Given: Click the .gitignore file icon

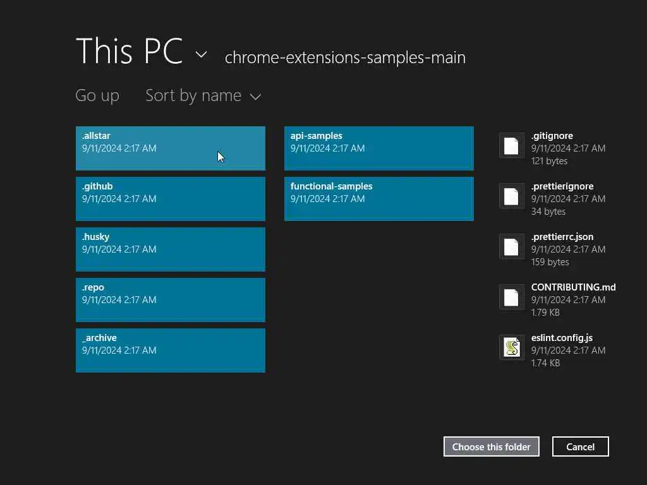Looking at the screenshot, I should (x=512, y=146).
